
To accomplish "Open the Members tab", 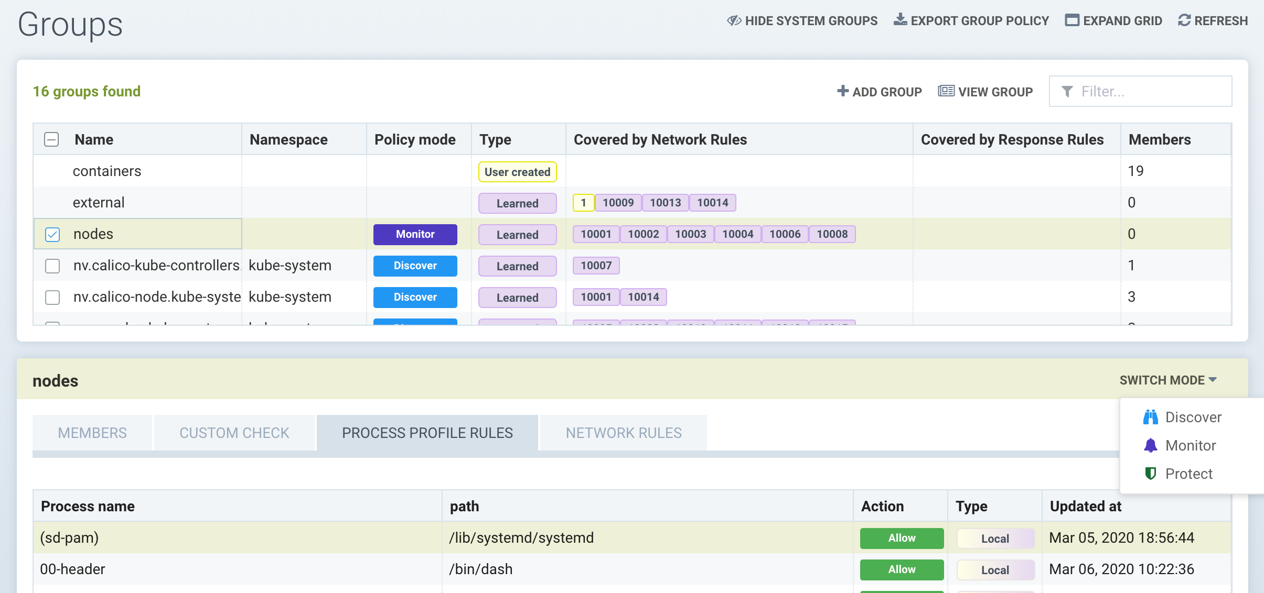I will 92,433.
